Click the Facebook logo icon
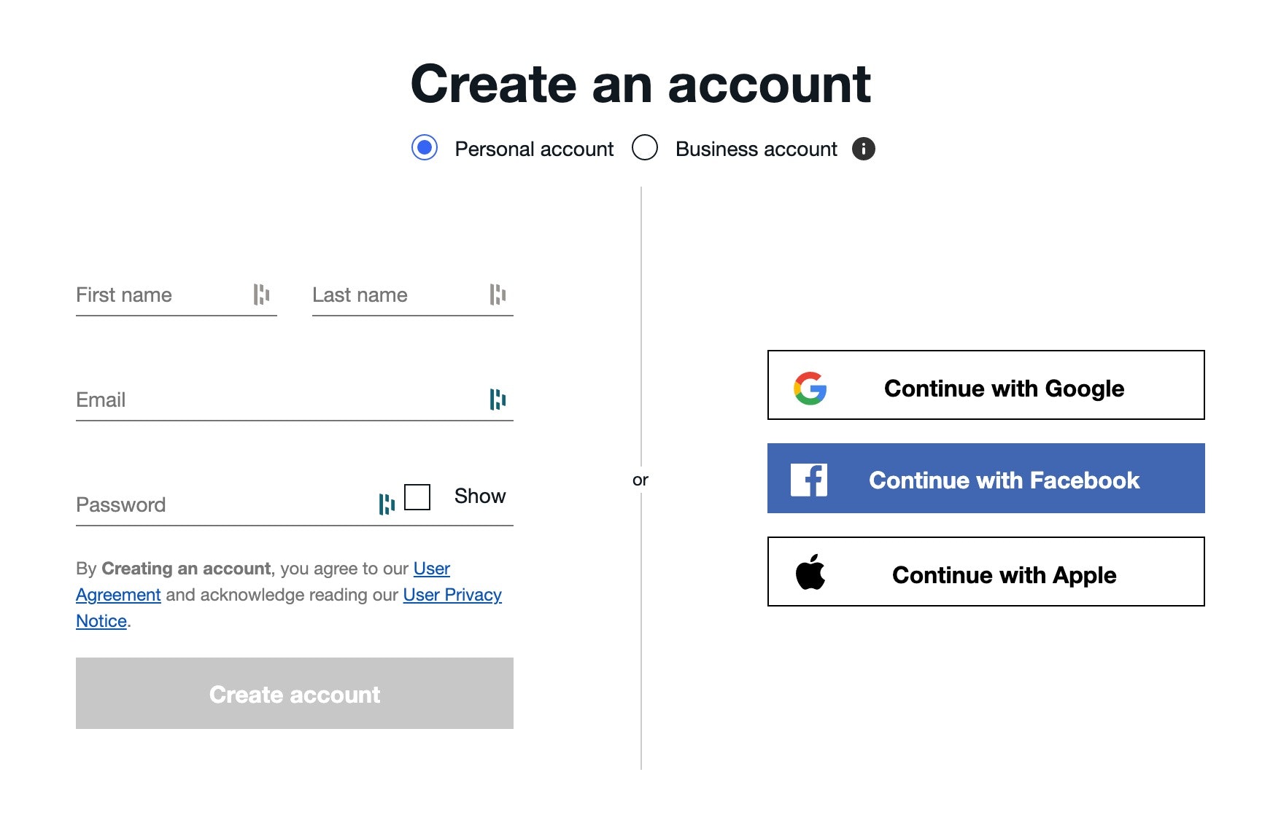Image resolution: width=1281 pixels, height=815 pixels. (809, 480)
